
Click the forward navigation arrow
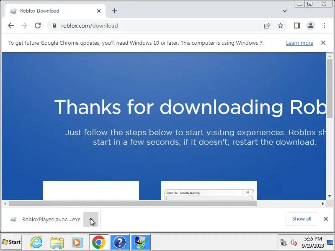pos(24,26)
